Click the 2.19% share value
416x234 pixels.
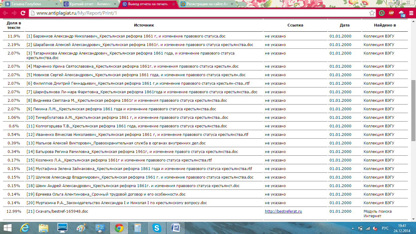pos(14,44)
